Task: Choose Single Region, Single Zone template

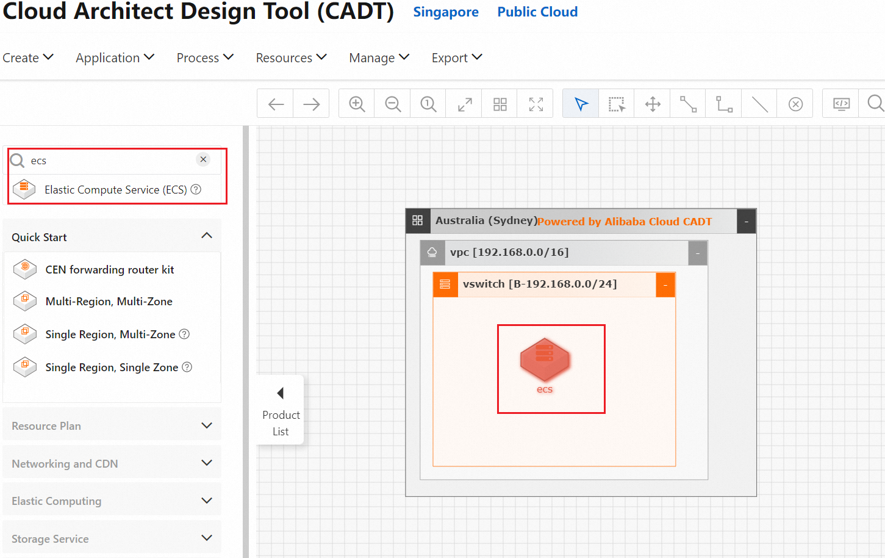Action: (x=112, y=368)
